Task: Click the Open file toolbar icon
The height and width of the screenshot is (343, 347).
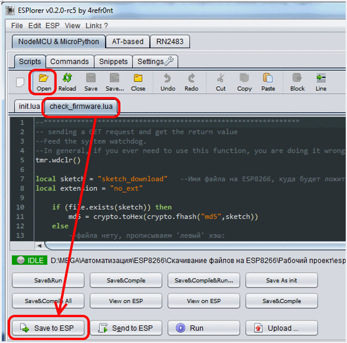Action: coord(44,82)
